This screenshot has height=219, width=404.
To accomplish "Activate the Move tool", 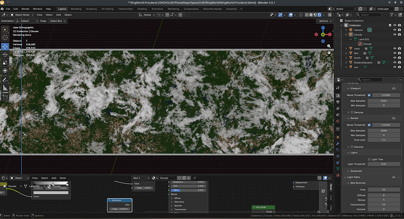I will tap(5, 46).
